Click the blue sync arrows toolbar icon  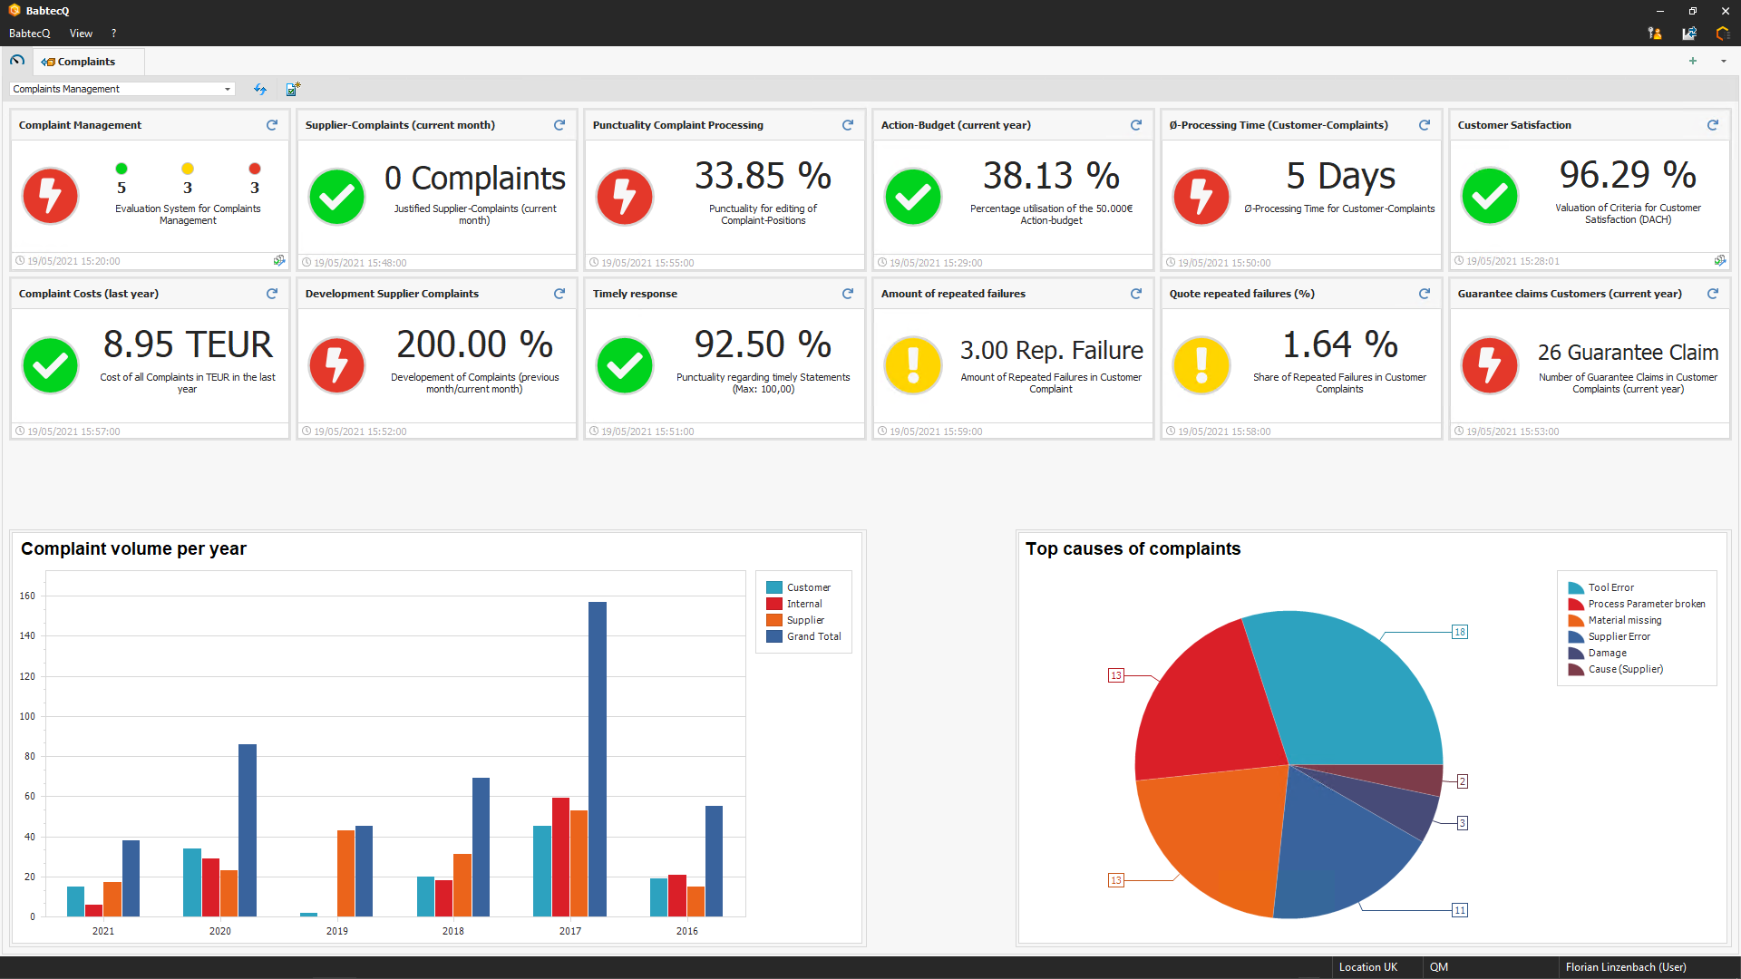260,89
